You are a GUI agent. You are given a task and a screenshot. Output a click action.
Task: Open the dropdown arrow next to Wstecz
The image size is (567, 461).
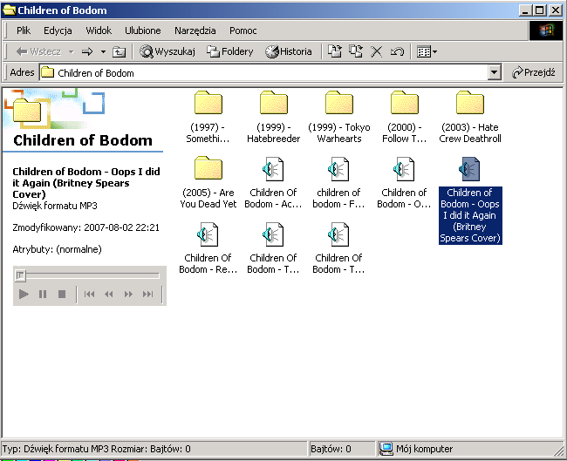(72, 51)
